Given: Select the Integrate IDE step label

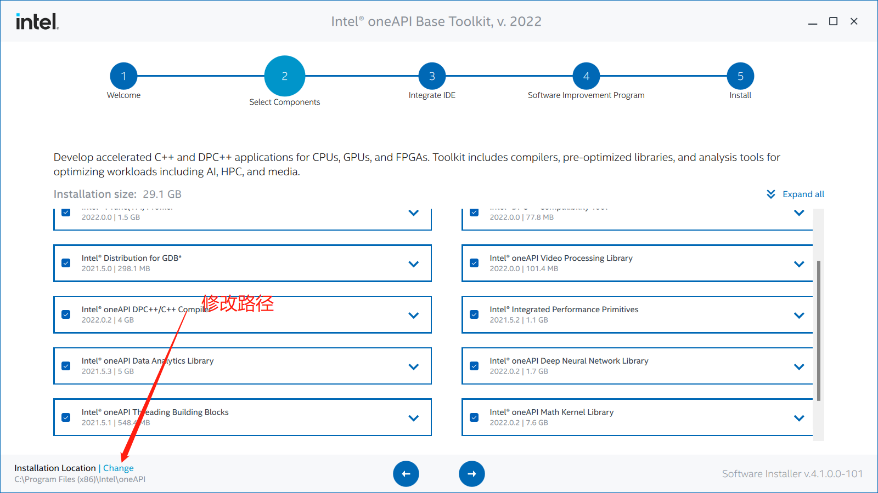Looking at the screenshot, I should click(x=432, y=95).
